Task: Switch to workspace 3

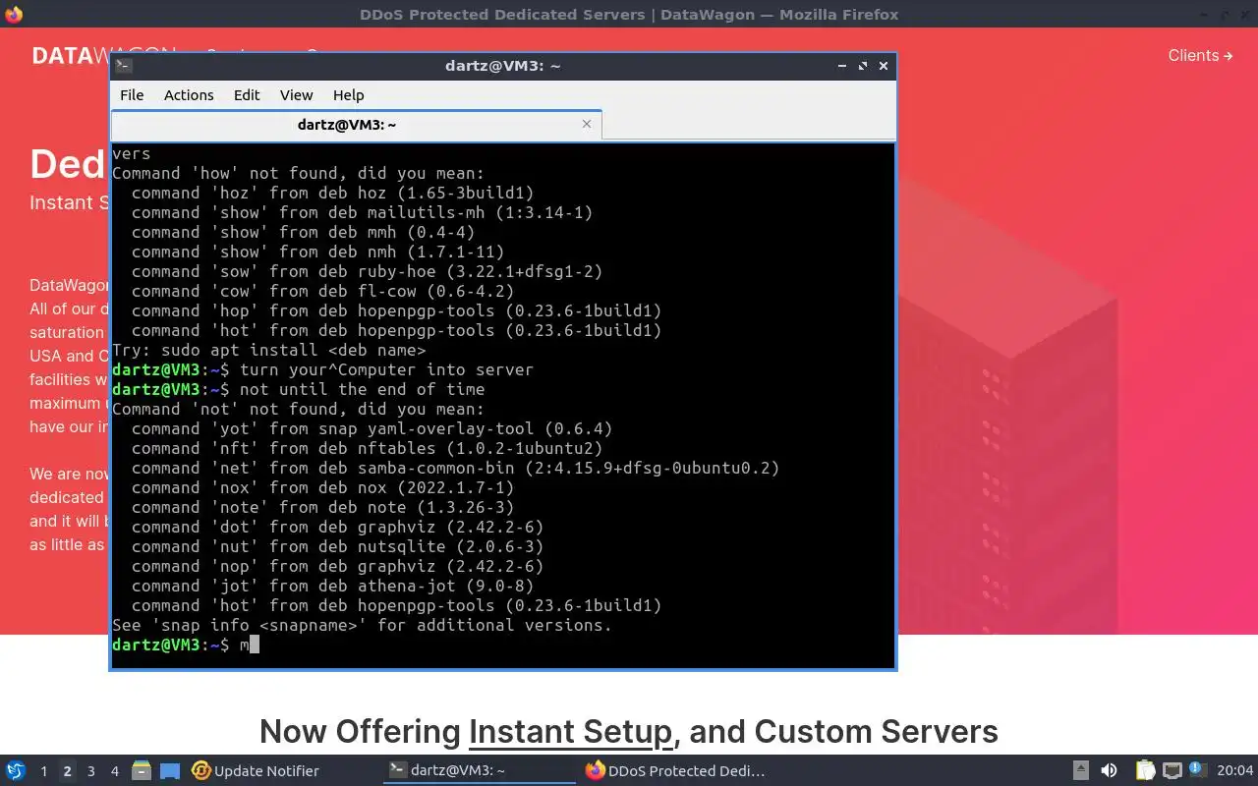Action: click(90, 771)
